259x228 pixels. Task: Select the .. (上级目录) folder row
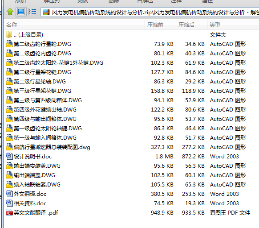(131, 35)
